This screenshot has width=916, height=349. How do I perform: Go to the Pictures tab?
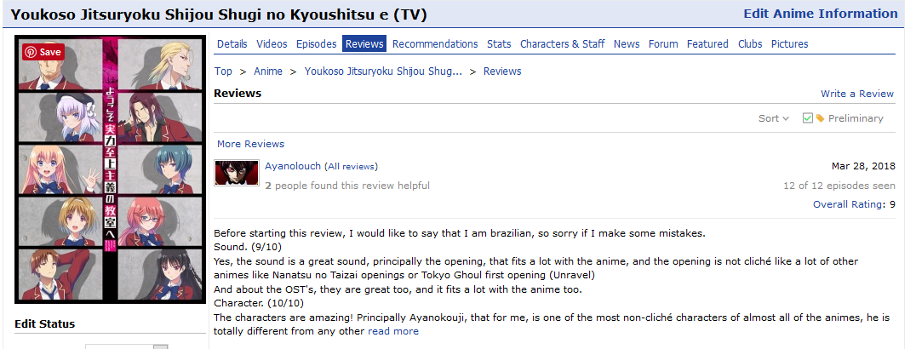click(789, 43)
